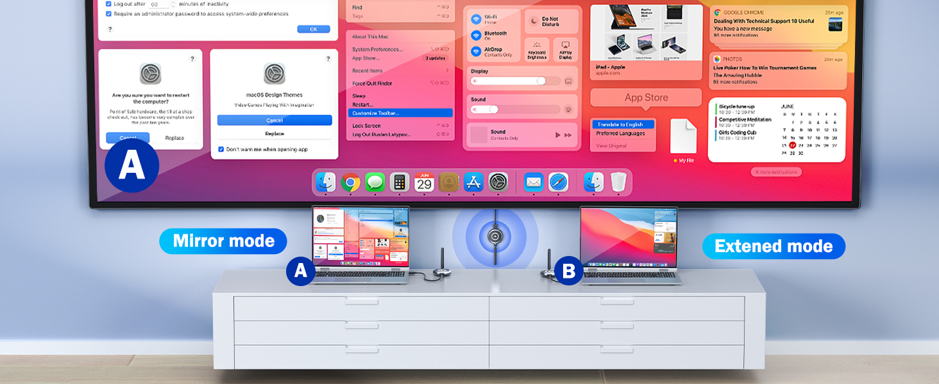Screen dimensions: 939x384
Task: Open Safari from the Dock
Action: click(559, 182)
